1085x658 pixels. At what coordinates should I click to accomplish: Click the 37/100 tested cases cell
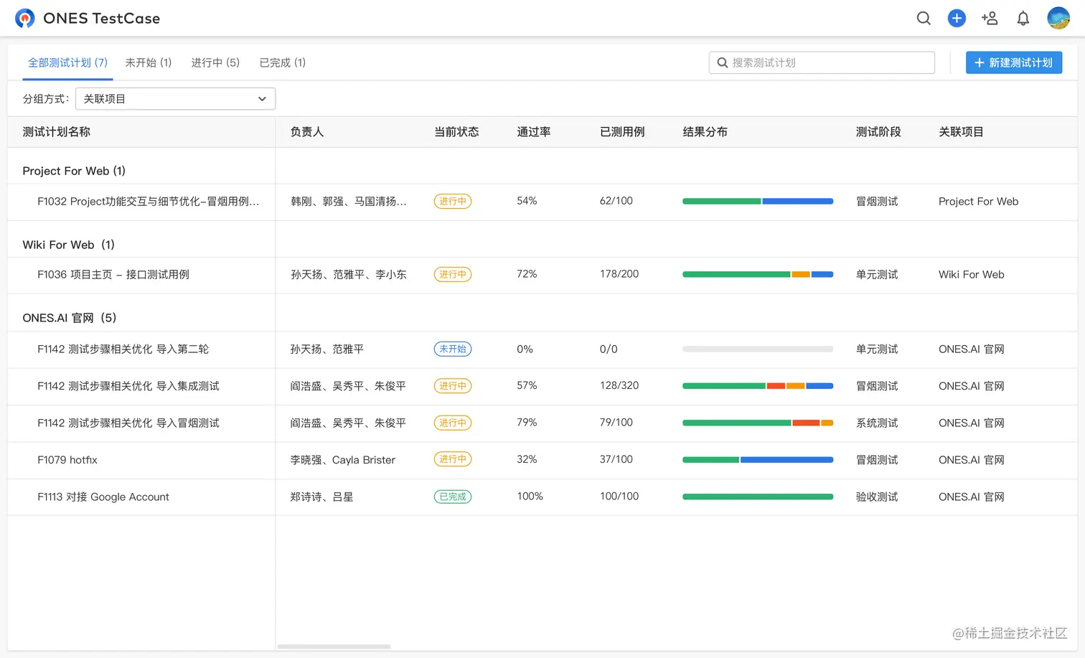[x=616, y=459]
